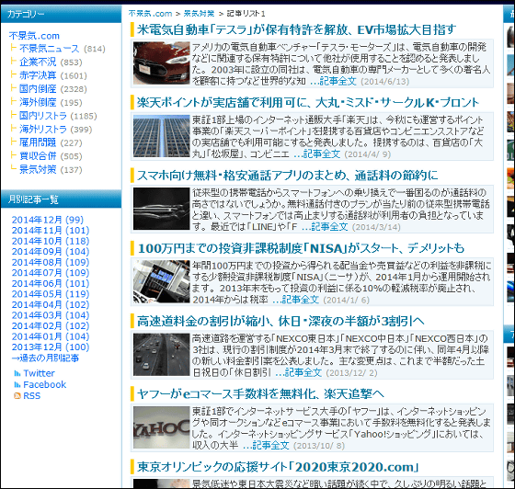Open 2014年08月 (109) monthly archive
Screen dimensions: 515x489
(x=51, y=262)
